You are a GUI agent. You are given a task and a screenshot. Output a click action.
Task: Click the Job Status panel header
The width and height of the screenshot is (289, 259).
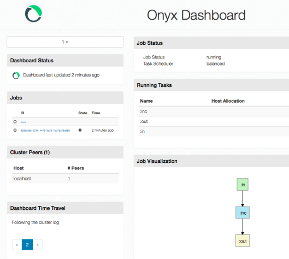(x=211, y=43)
